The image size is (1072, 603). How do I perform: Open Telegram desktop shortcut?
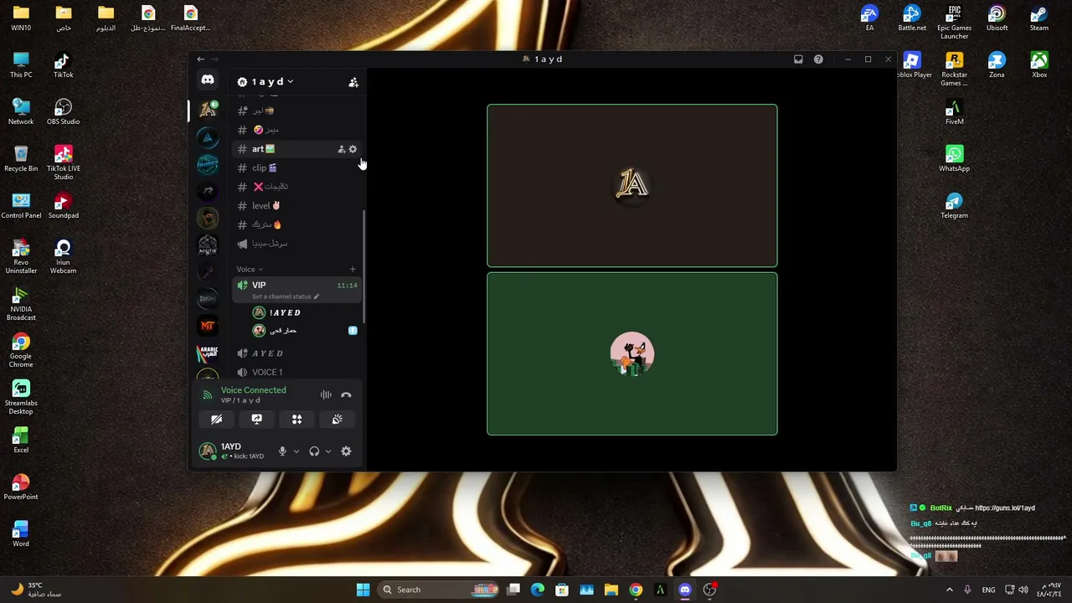click(954, 206)
